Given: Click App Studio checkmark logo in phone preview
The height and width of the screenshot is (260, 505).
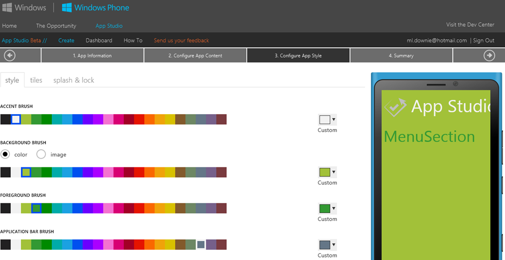Looking at the screenshot, I should pyautogui.click(x=396, y=107).
